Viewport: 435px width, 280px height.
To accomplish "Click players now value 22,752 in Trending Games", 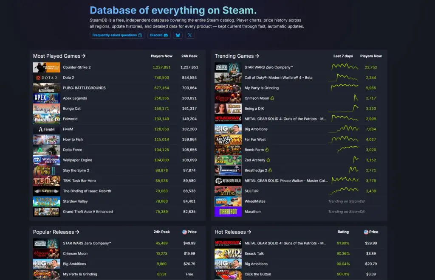I will tap(370, 67).
